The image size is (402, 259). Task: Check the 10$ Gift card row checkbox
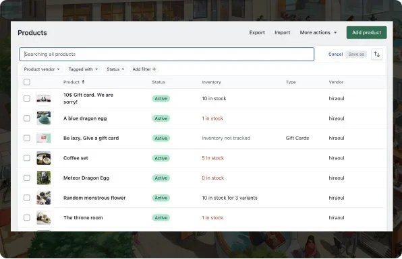(27, 98)
